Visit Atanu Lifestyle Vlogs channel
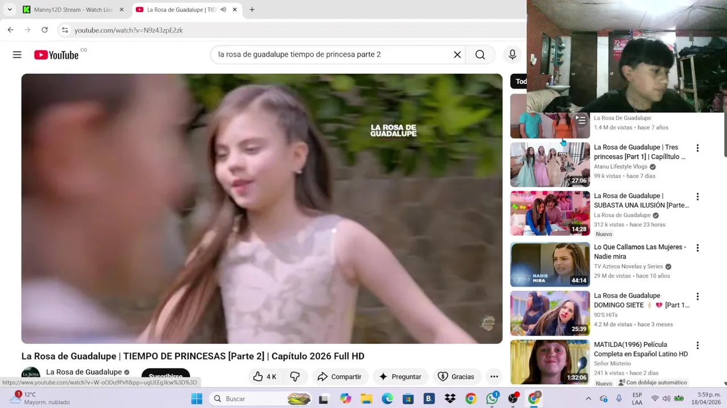 [620, 167]
